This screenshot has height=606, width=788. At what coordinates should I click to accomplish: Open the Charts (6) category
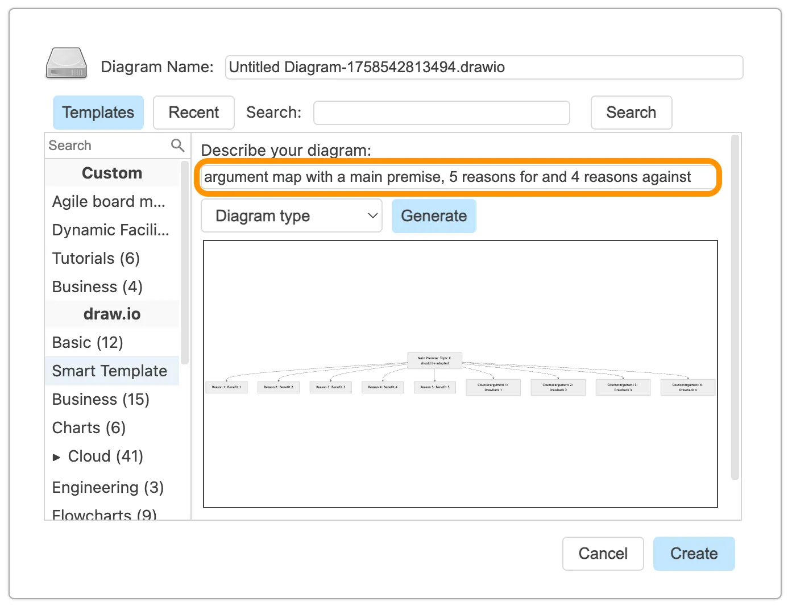tap(89, 428)
